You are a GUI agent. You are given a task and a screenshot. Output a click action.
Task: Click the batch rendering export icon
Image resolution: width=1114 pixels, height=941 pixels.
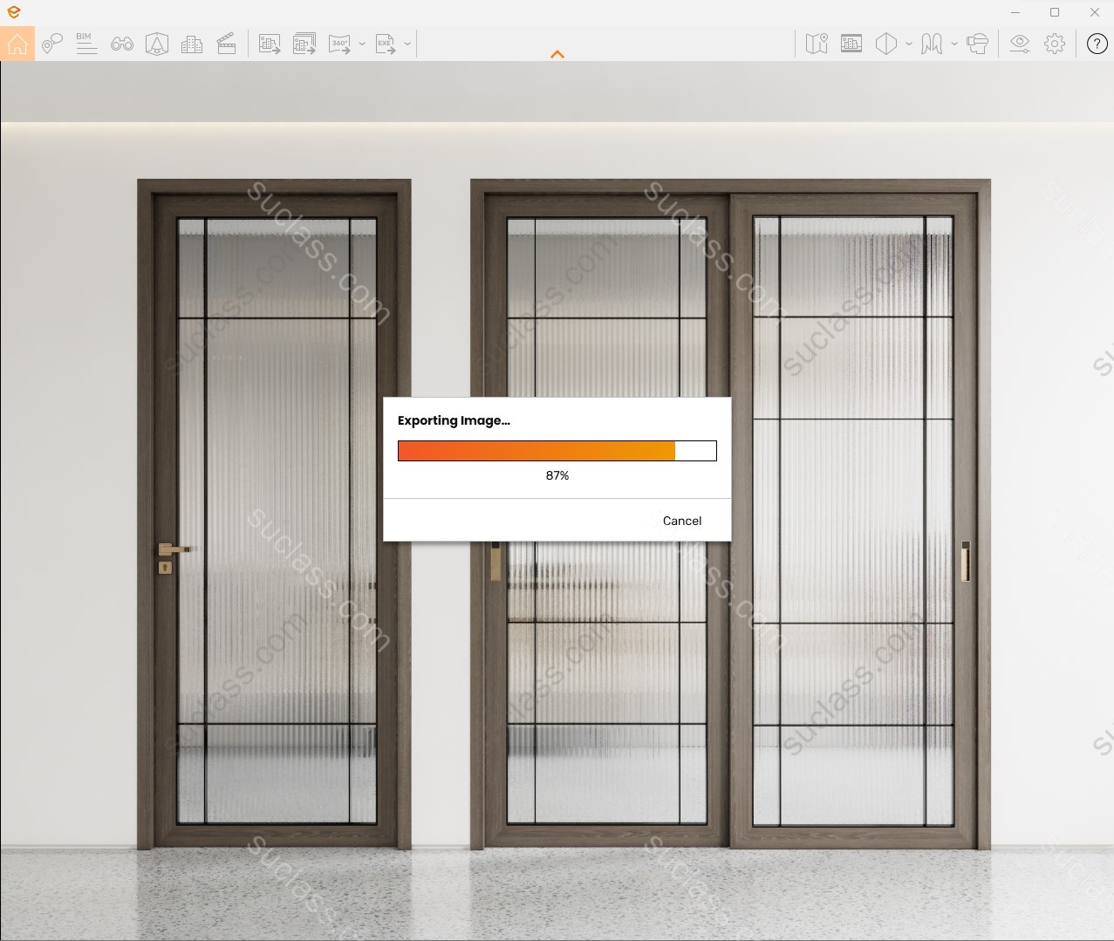(304, 44)
